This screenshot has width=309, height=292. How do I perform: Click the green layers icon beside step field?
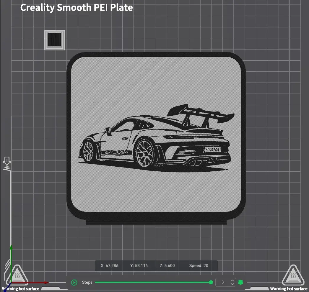click(241, 282)
